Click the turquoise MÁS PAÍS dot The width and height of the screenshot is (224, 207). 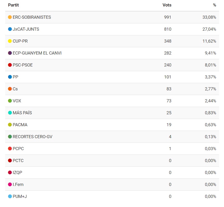[10, 113]
